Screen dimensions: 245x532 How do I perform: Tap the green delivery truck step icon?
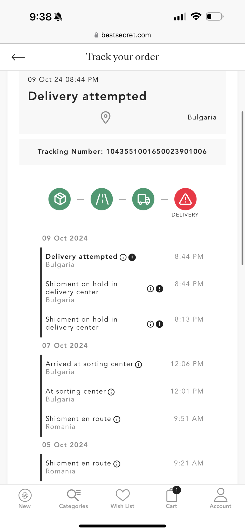coord(143,199)
